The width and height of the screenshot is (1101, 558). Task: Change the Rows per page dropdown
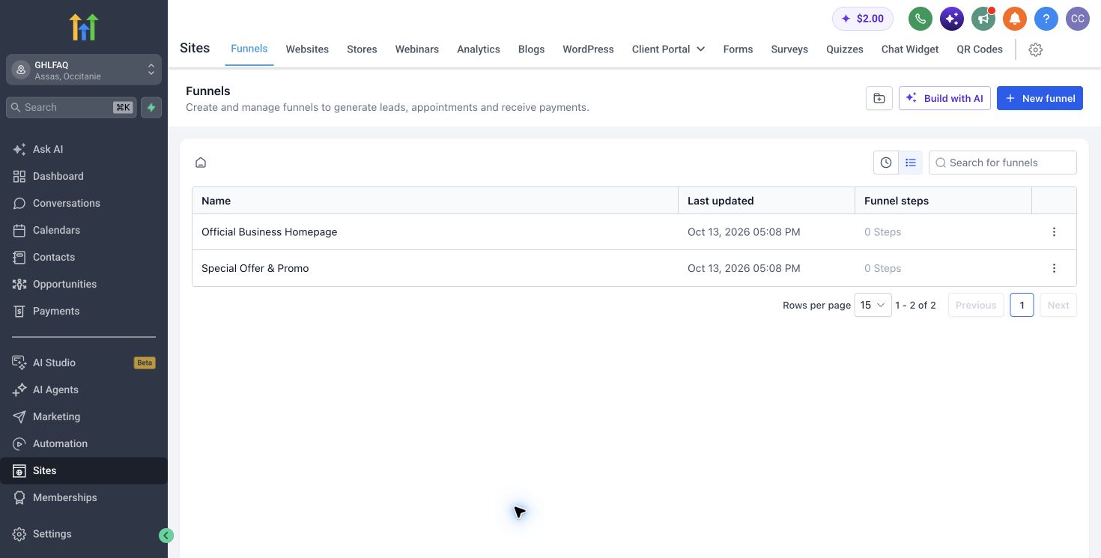point(873,305)
